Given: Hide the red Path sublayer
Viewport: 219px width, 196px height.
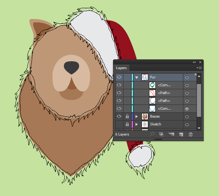Looking at the screenshot, I should pyautogui.click(x=119, y=93).
